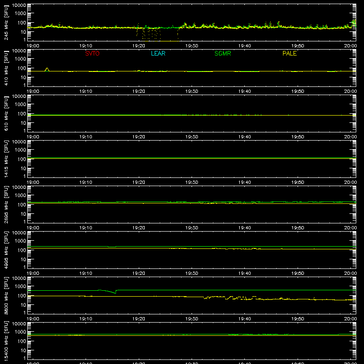Click the 1000 y-axis label of 410 MHz panel

click(20, 59)
